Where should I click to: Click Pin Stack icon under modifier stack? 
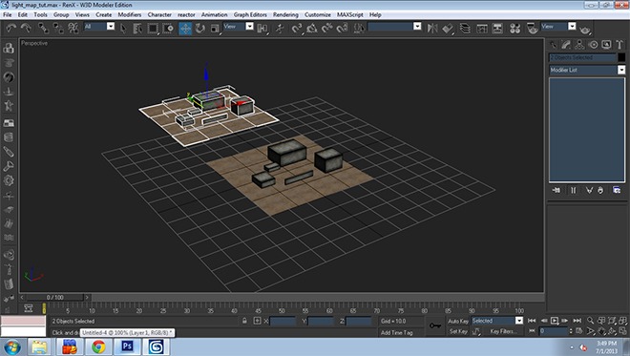point(556,190)
